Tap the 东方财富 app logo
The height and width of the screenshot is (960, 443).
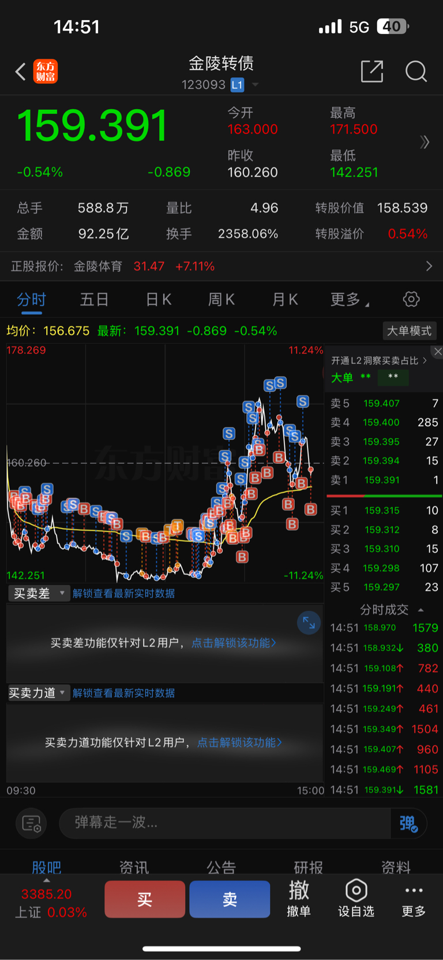pyautogui.click(x=46, y=72)
